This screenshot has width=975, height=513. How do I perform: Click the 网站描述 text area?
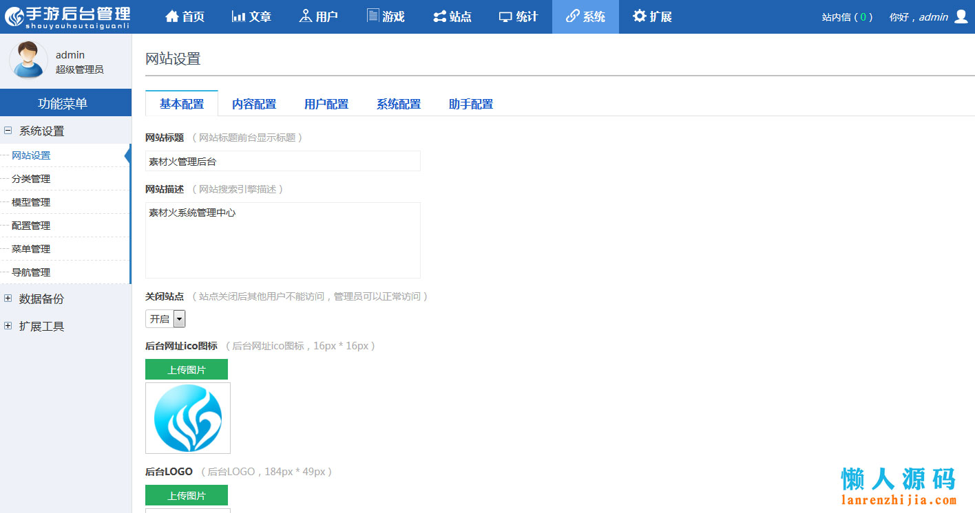[283, 240]
